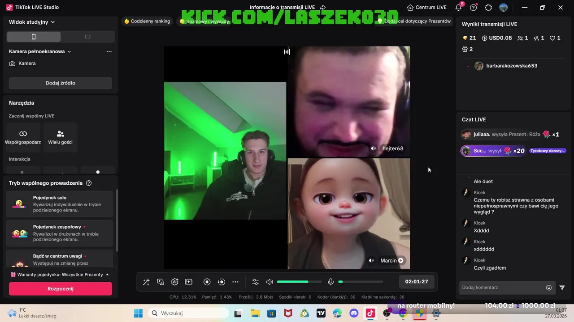Screen dimensions: 574x322
Task: Open the chat filter funnel icon
Action: [562, 288]
